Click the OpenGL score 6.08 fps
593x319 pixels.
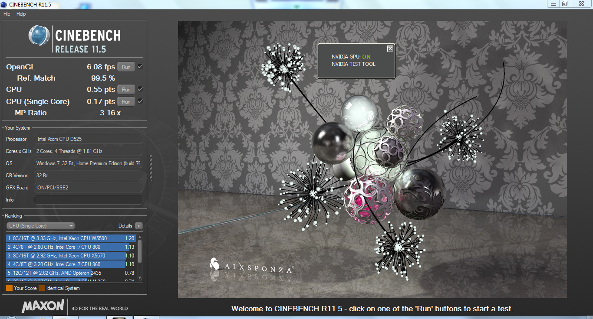pyautogui.click(x=101, y=67)
